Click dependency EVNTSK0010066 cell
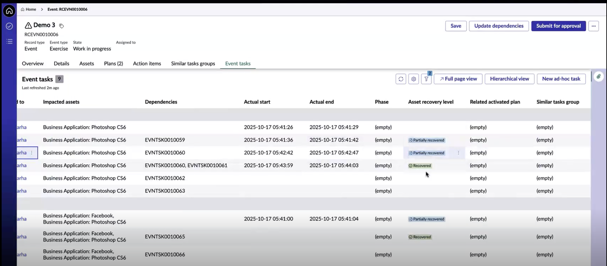The width and height of the screenshot is (607, 266). coord(165,255)
